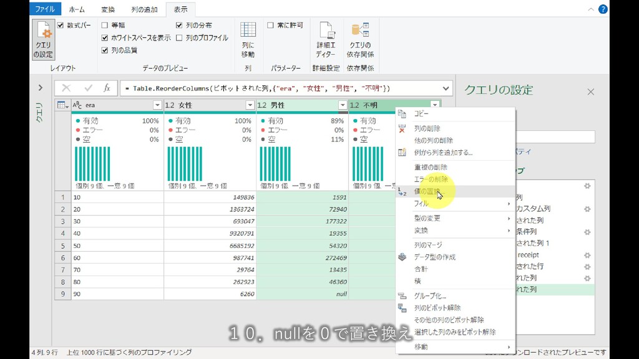Click the 1.2 type icon of 女性 column

coord(170,105)
